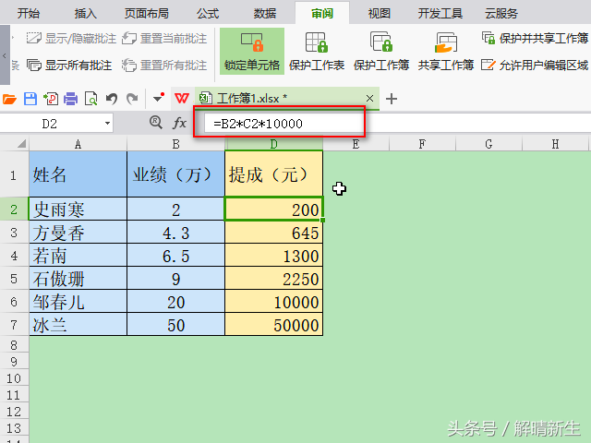Click cell with name 史雨寒
Image resolution: width=591 pixels, height=443 pixels.
78,210
